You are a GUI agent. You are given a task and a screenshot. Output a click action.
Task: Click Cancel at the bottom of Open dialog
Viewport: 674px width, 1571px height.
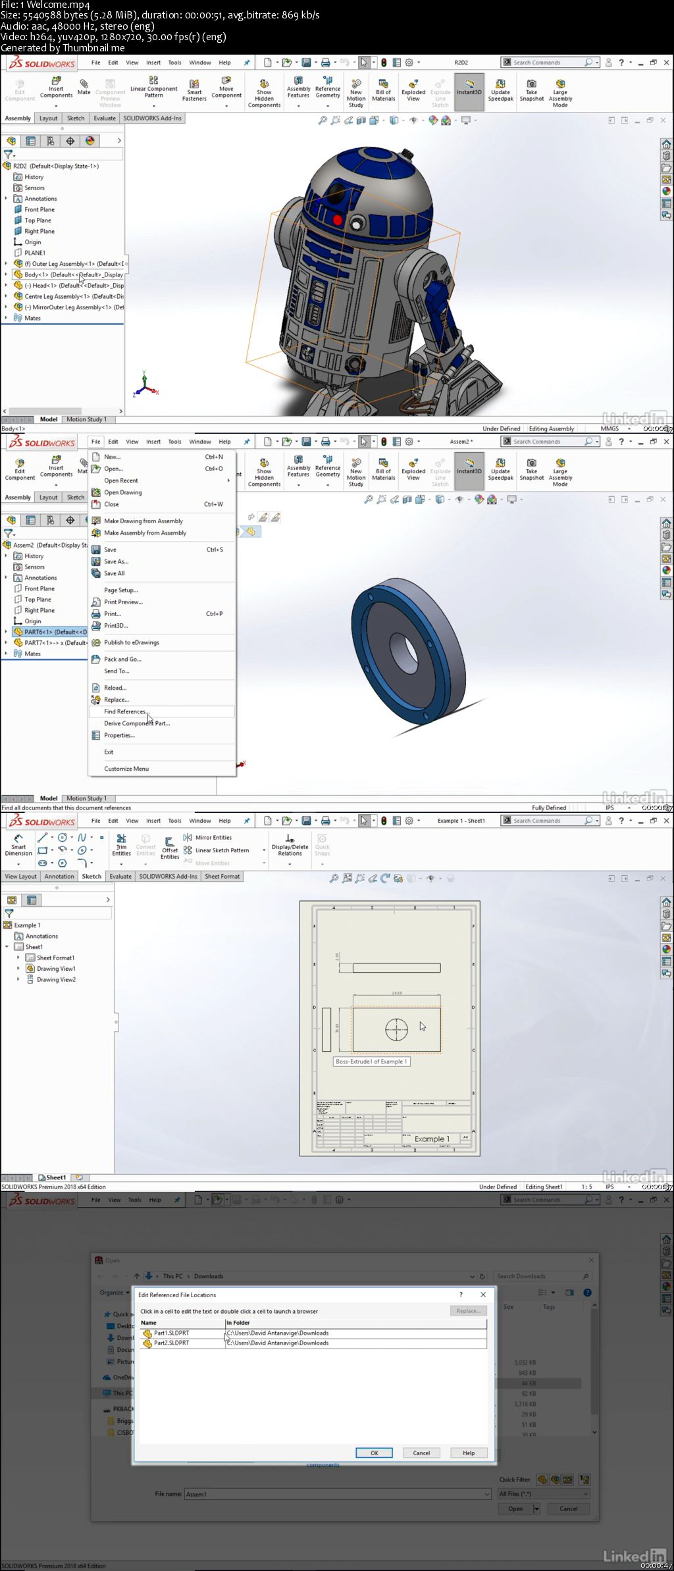[569, 1508]
